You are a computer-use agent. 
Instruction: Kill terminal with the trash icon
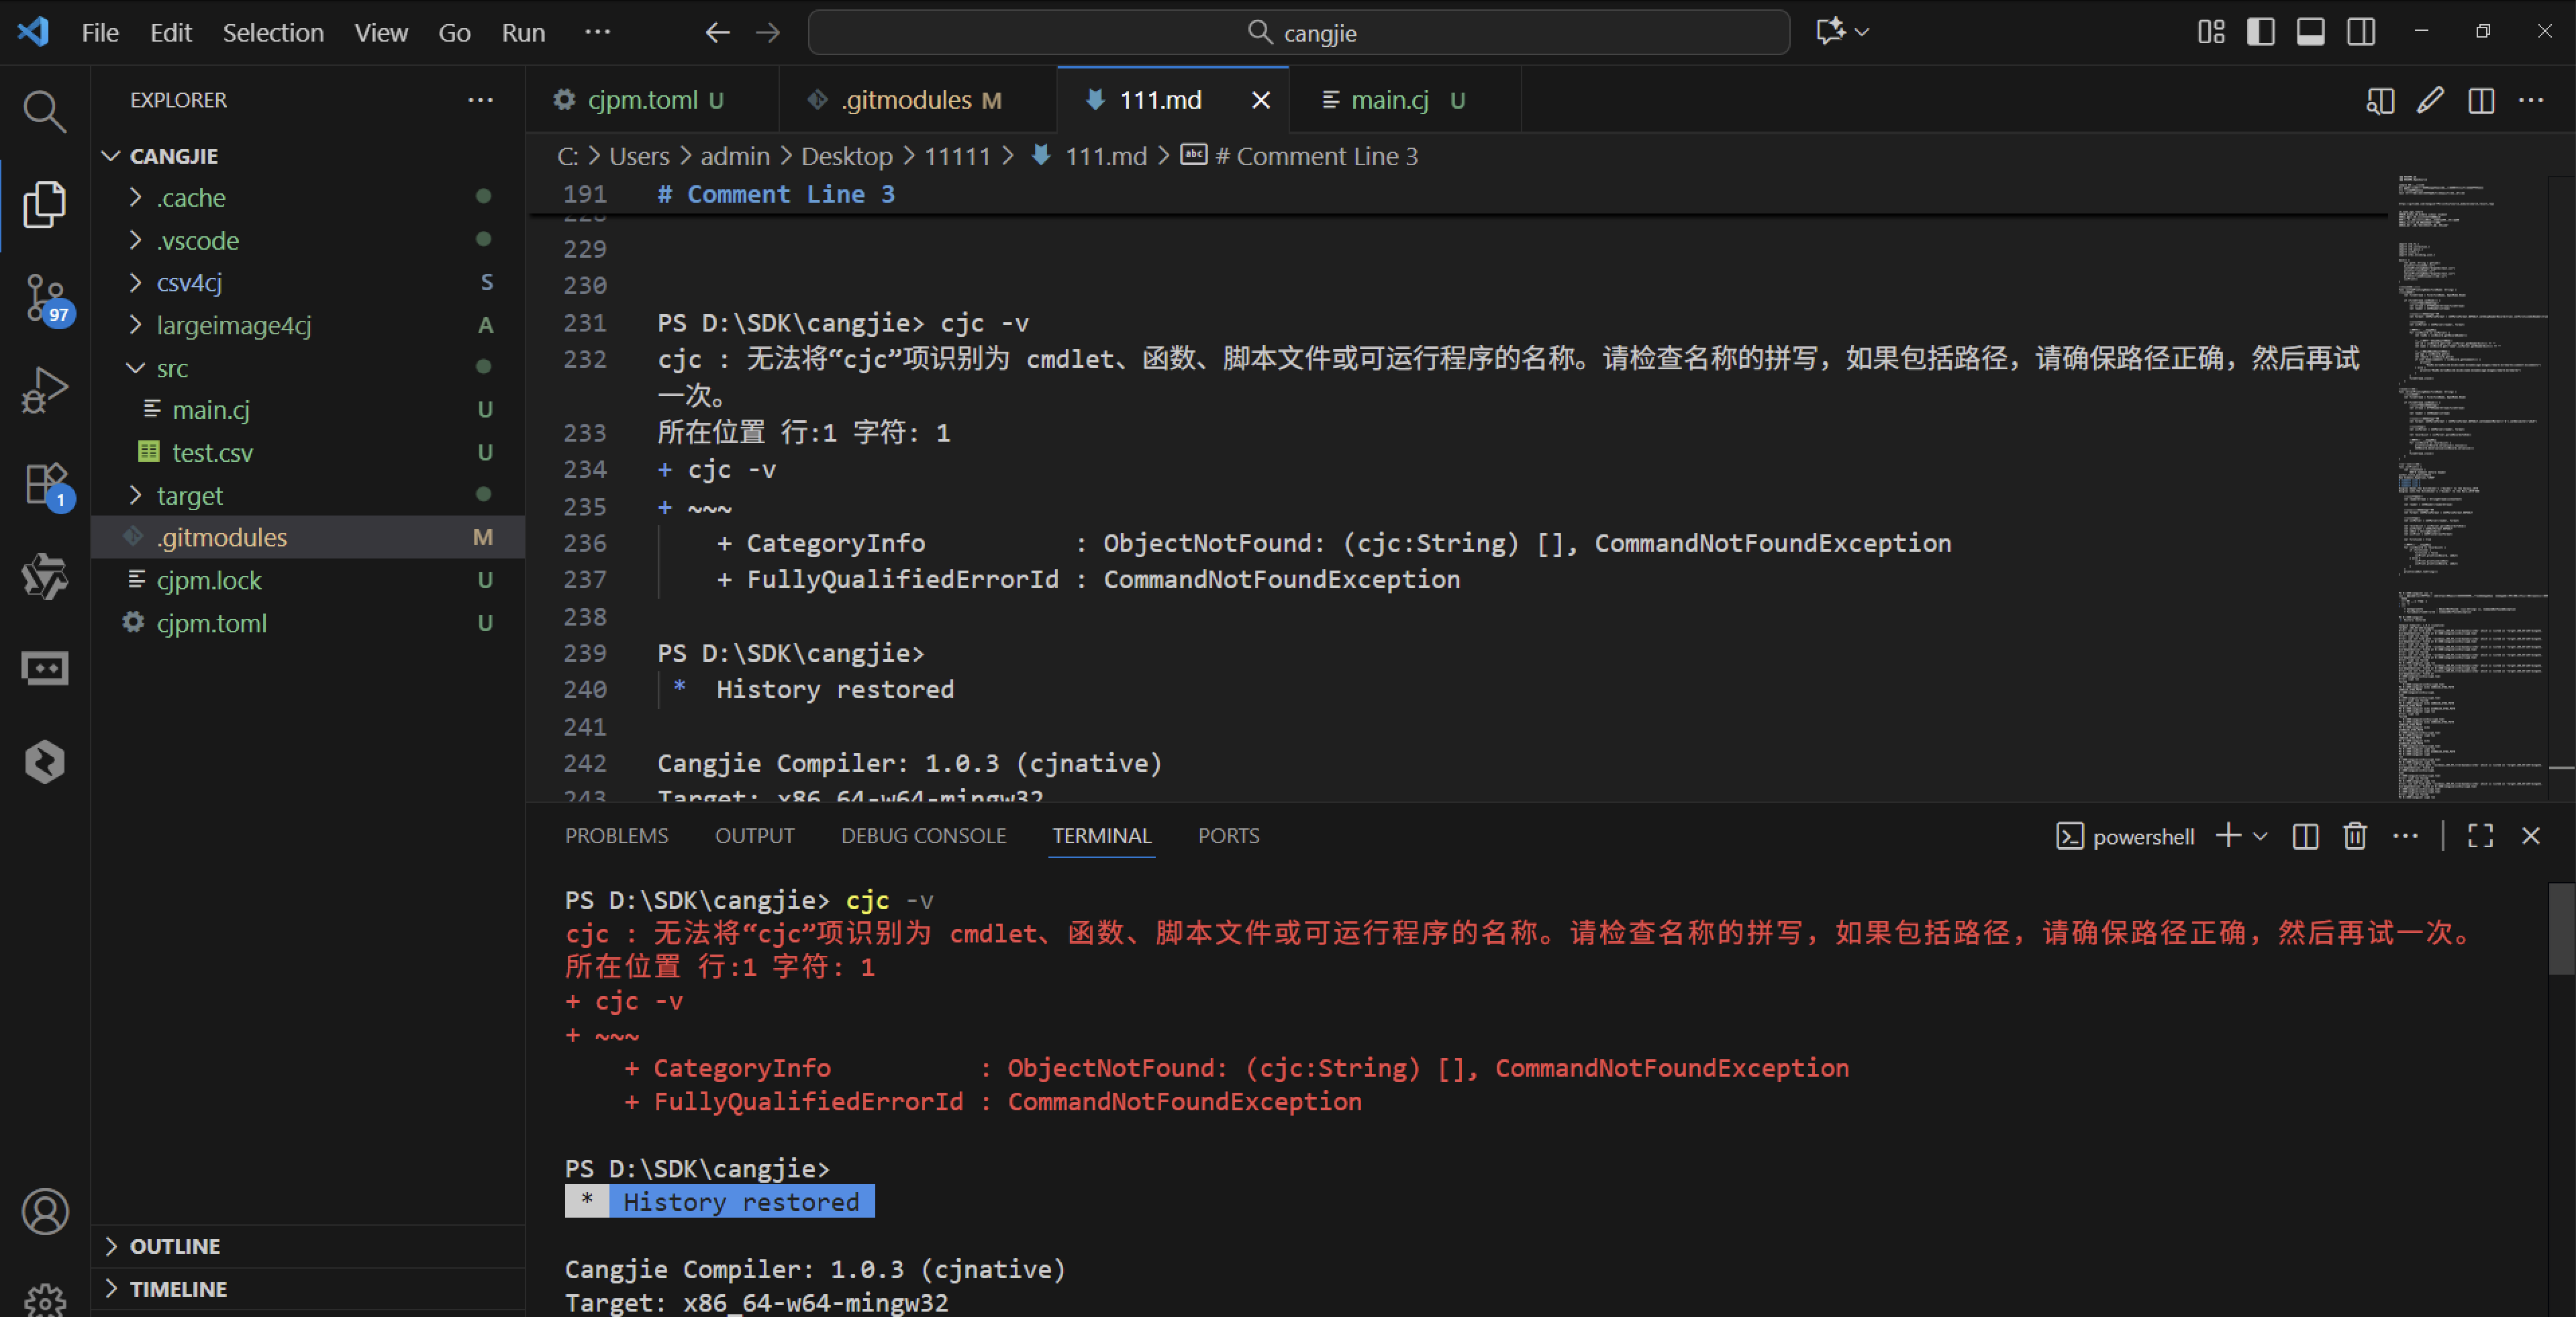tap(2355, 836)
